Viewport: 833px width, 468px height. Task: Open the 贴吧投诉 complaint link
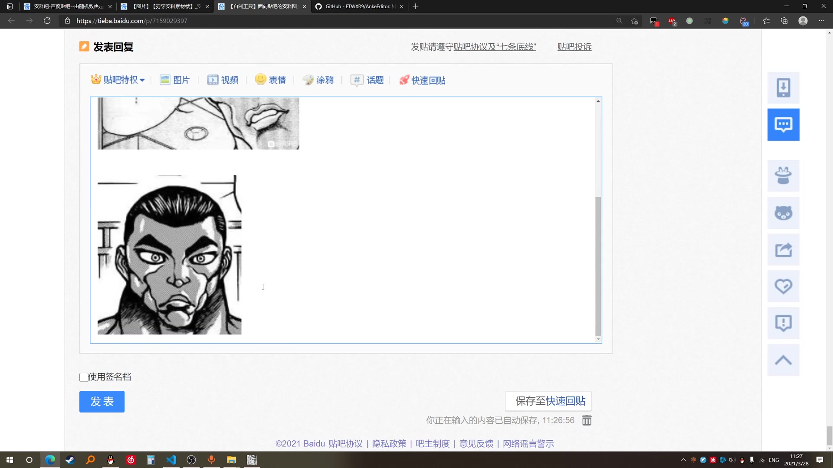click(574, 47)
